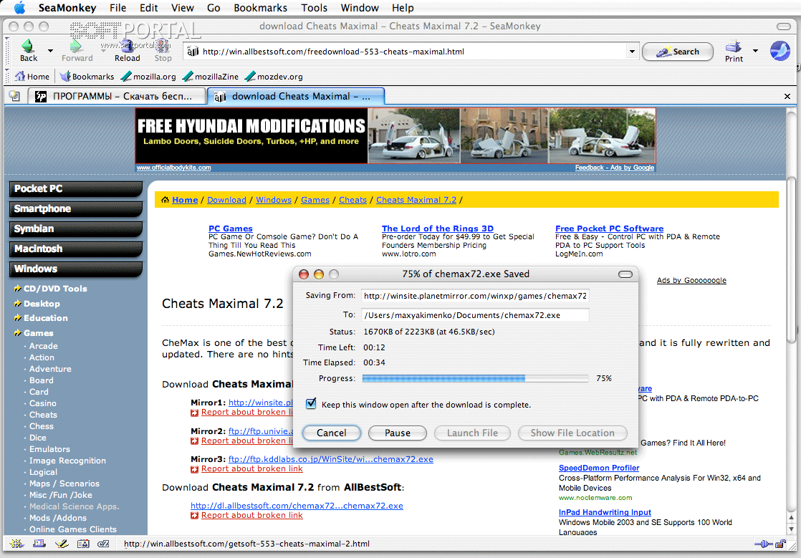The image size is (801, 558).
Task: Open the Emulators subcategory
Action: click(x=49, y=449)
